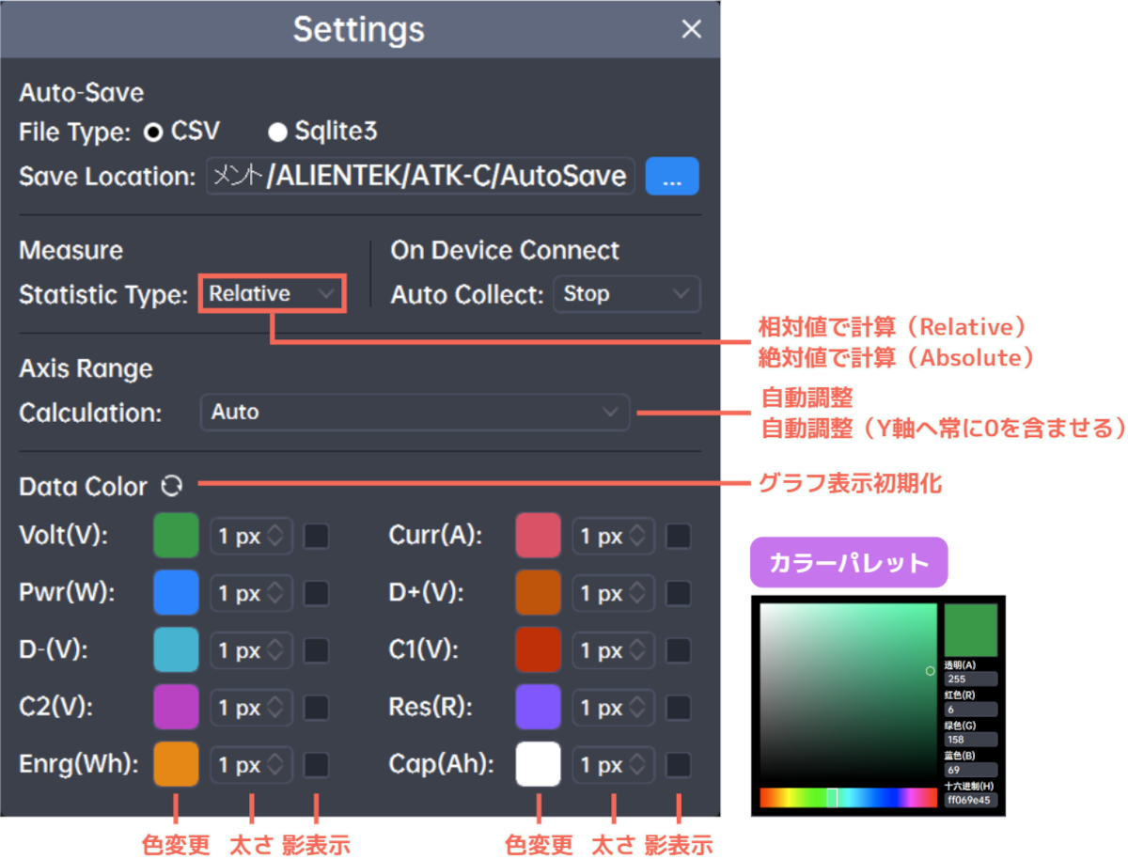Open the Statistic Type dropdown
The image size is (1128, 859).
coord(272,294)
